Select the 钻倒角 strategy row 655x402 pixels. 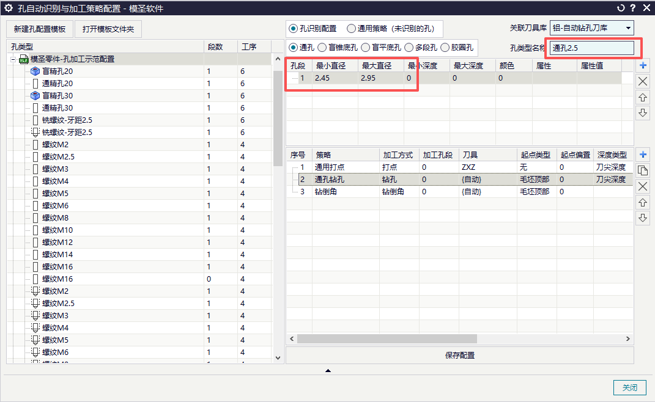point(459,192)
